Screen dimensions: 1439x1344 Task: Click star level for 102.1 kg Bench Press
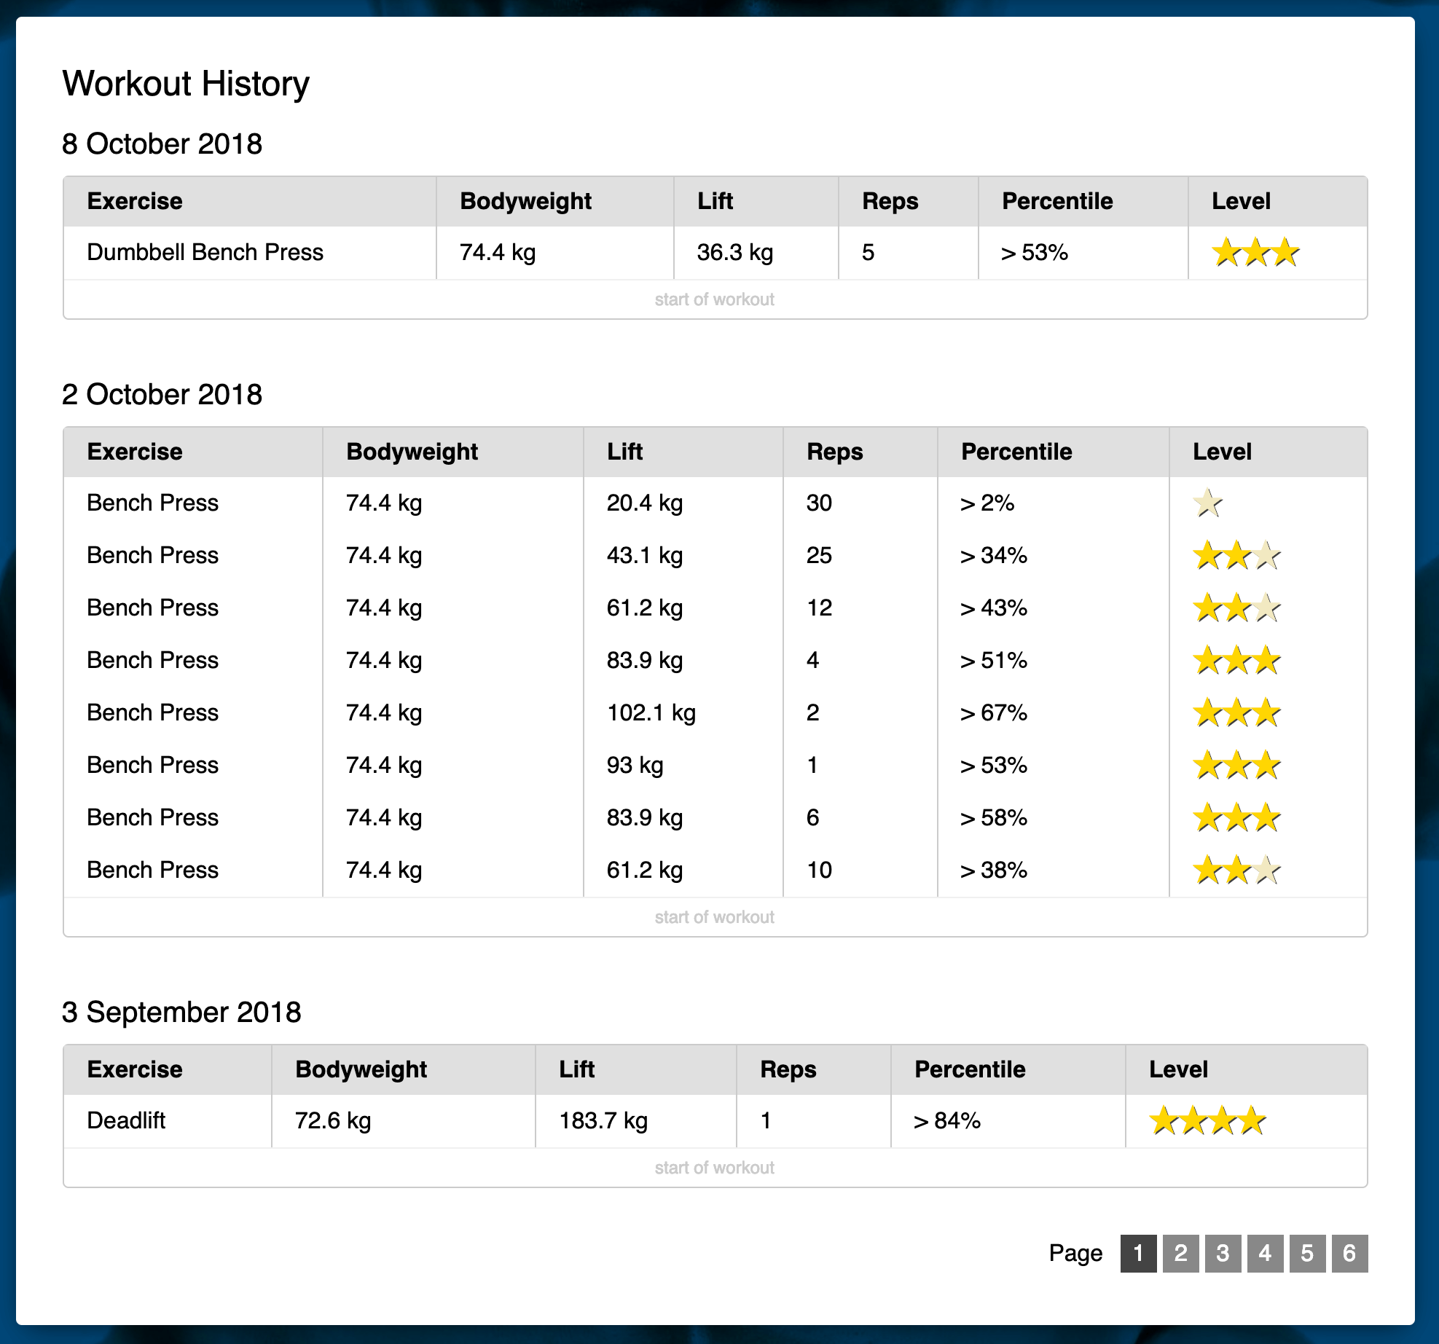click(x=1236, y=713)
